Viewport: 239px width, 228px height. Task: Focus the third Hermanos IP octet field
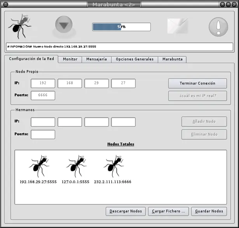click(x=96, y=122)
